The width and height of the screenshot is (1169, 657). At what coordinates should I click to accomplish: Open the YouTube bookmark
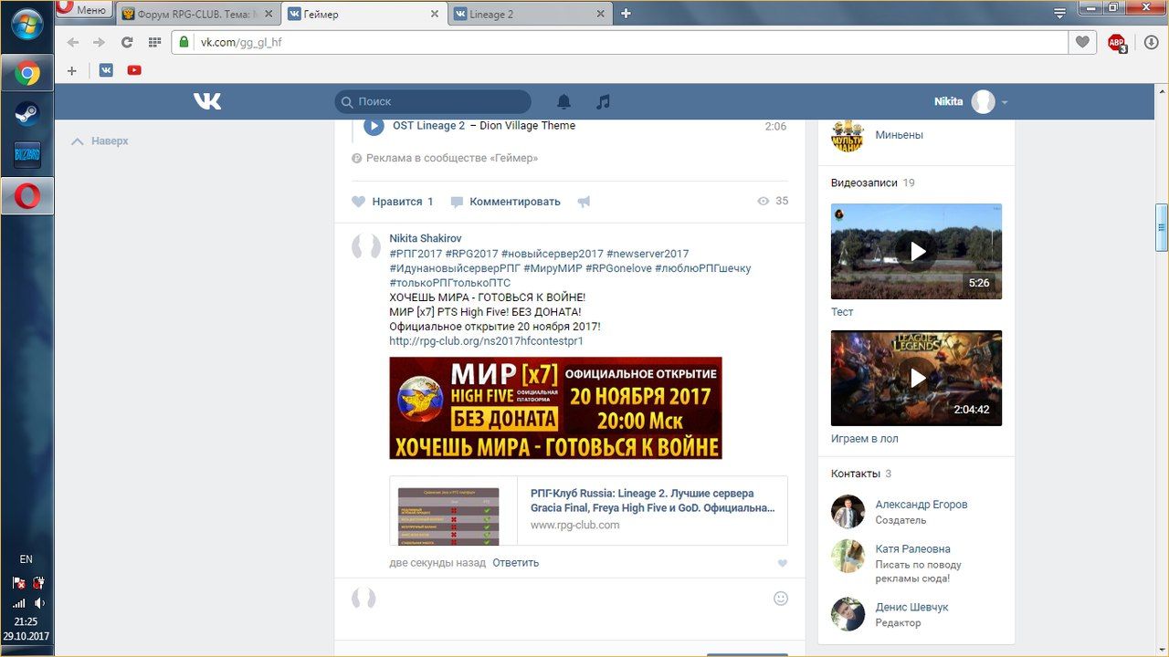coord(134,70)
